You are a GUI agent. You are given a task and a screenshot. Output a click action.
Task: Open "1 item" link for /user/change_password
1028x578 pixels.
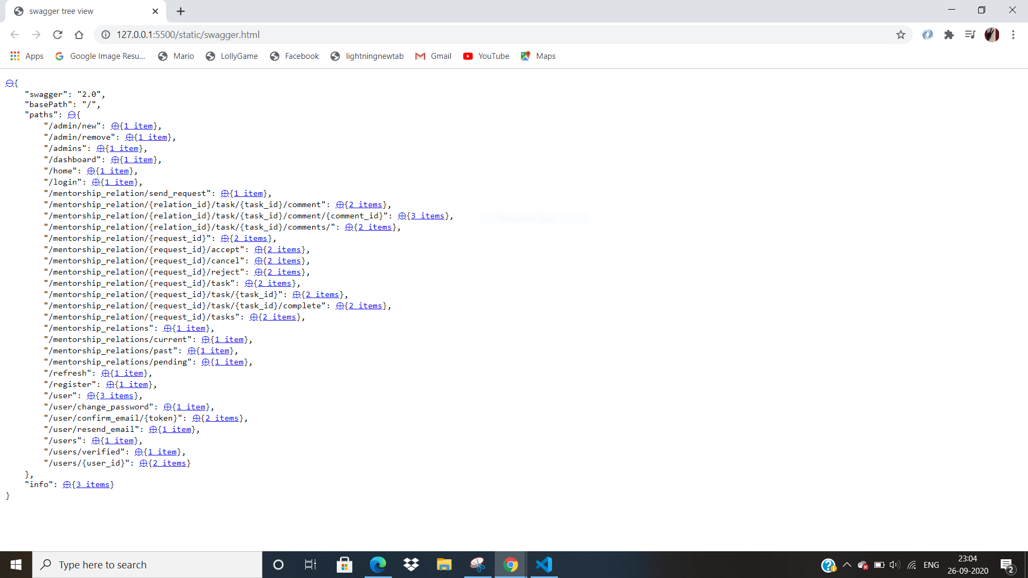(x=191, y=407)
